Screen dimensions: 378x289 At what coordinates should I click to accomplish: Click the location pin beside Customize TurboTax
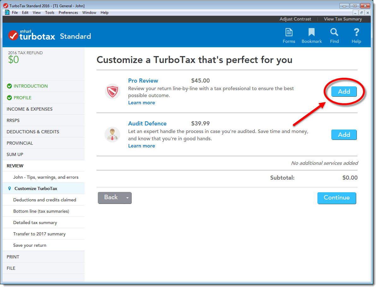click(9, 188)
